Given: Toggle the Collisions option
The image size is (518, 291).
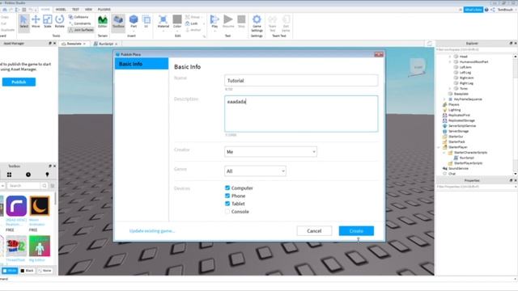Looking at the screenshot, I should 79,17.
